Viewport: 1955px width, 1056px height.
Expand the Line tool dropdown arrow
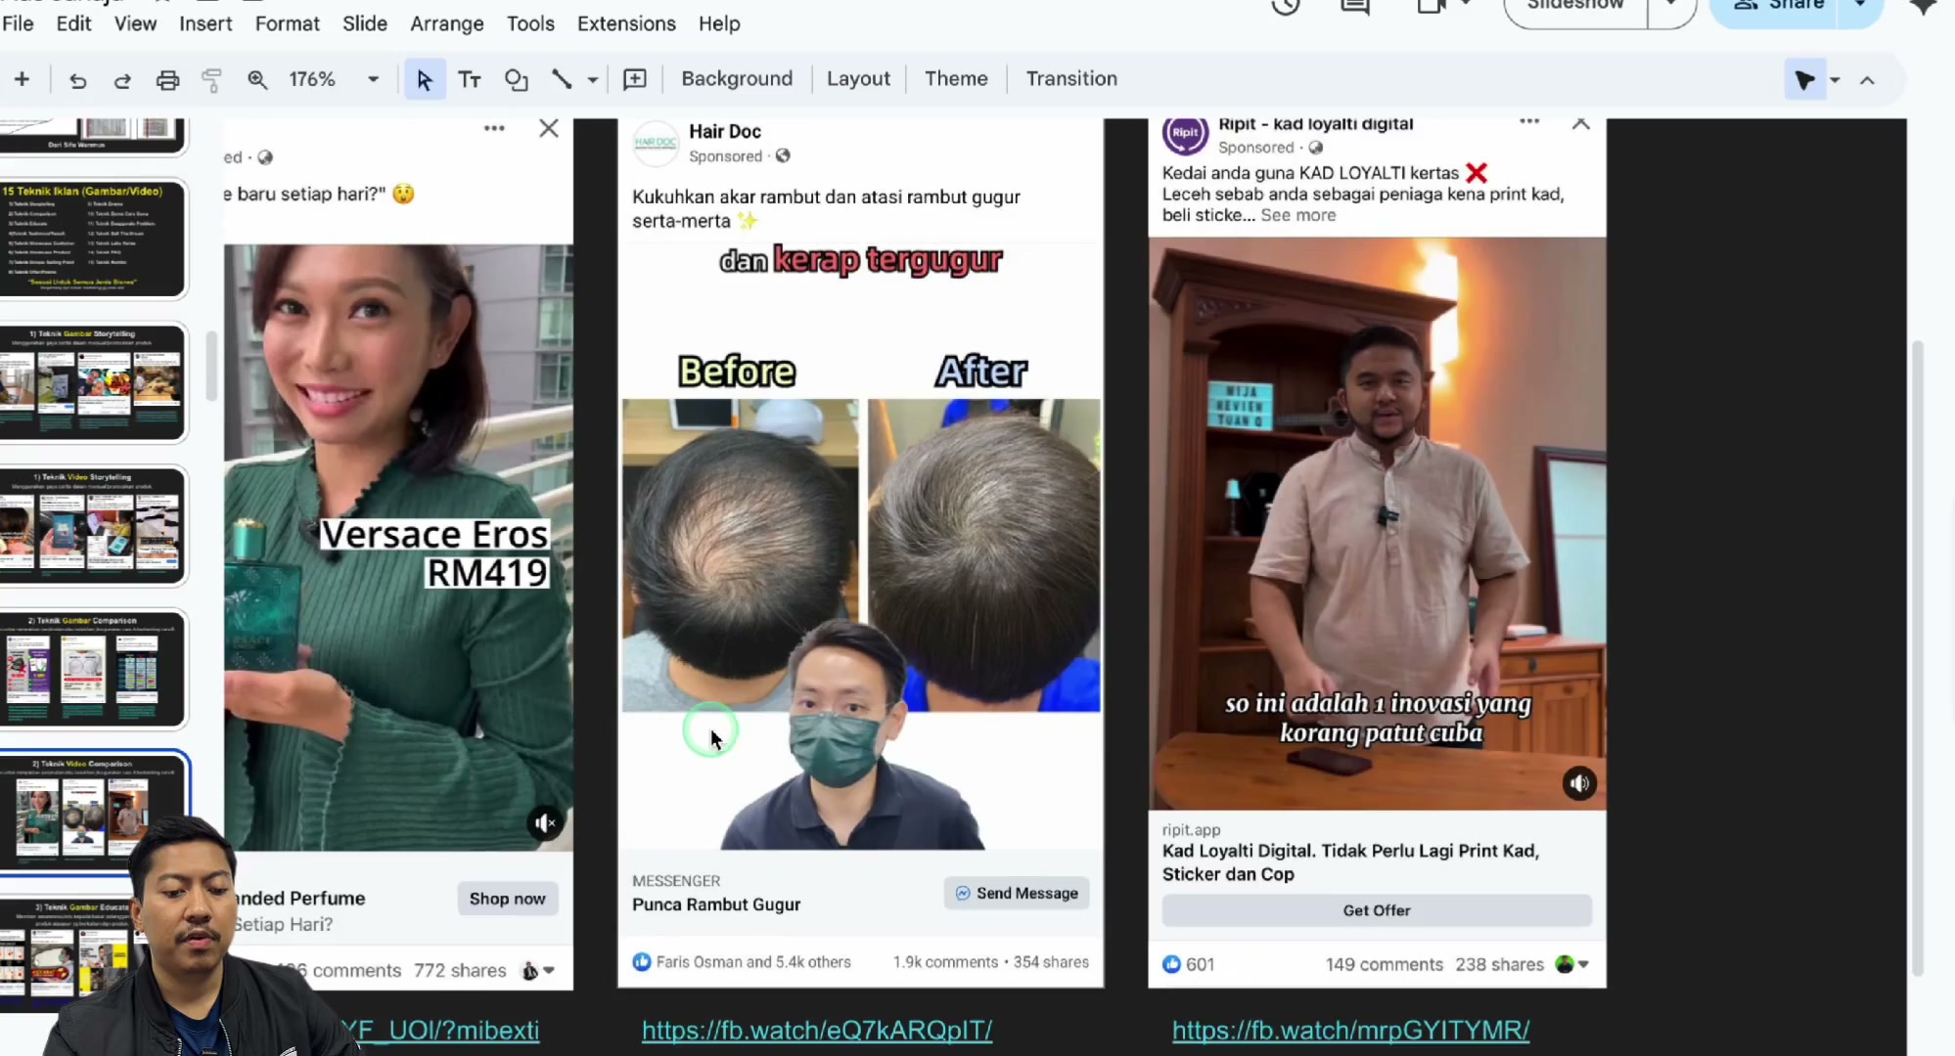pyautogui.click(x=593, y=80)
